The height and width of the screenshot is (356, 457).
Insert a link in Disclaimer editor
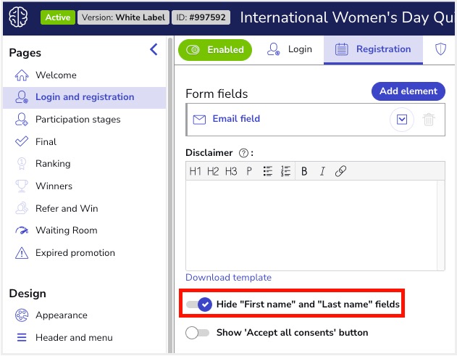tap(340, 171)
